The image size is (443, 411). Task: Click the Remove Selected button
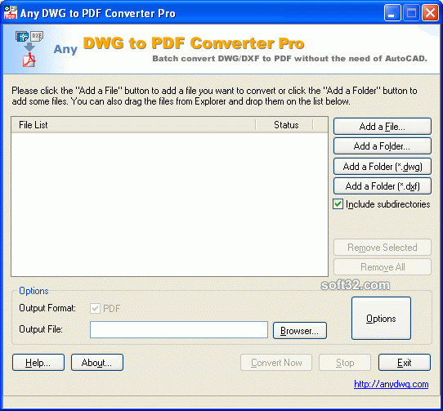coord(383,247)
